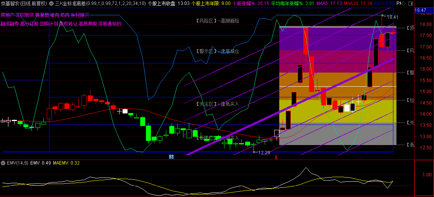Click the 三K金标准离差 indicator name

70,3
